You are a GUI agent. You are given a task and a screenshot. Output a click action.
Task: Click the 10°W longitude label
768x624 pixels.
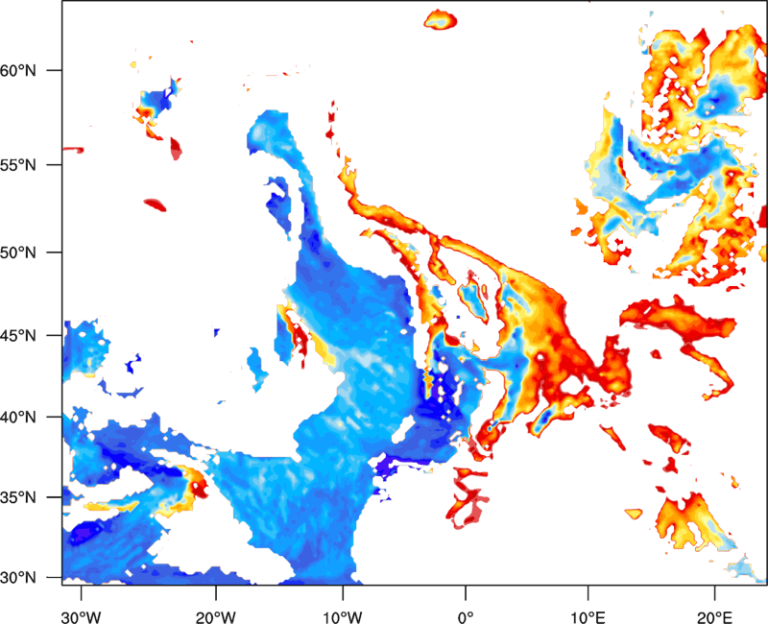(x=343, y=617)
